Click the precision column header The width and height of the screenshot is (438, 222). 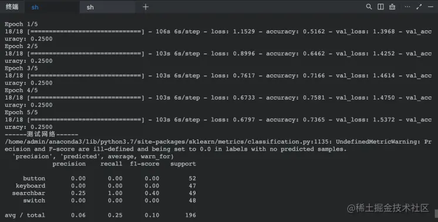coord(69,164)
